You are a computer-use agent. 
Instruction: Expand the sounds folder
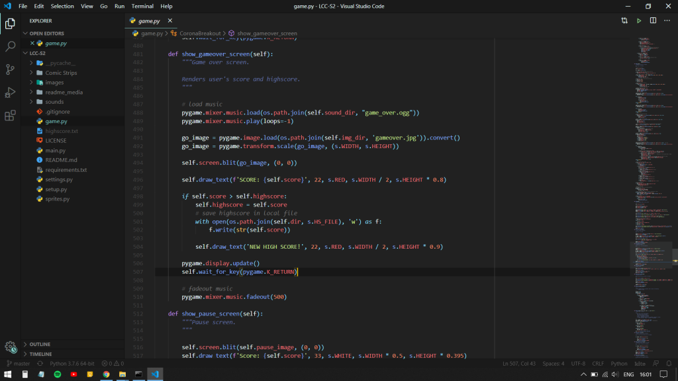(54, 102)
